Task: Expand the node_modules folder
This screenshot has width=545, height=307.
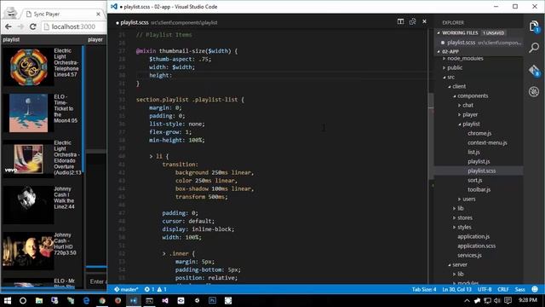Action: 465,59
